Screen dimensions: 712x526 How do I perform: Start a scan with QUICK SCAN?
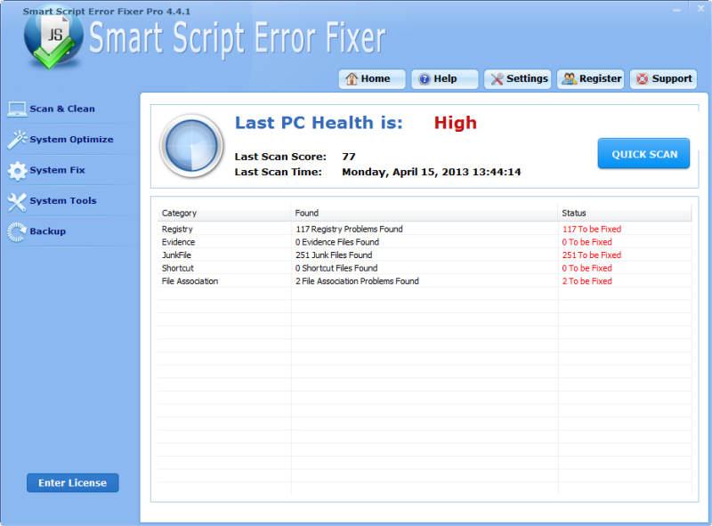[x=643, y=153]
